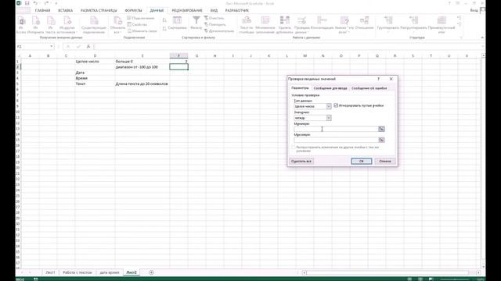Click the 'Текст по столбцам' icon
501x281 pixels.
[x=247, y=25]
